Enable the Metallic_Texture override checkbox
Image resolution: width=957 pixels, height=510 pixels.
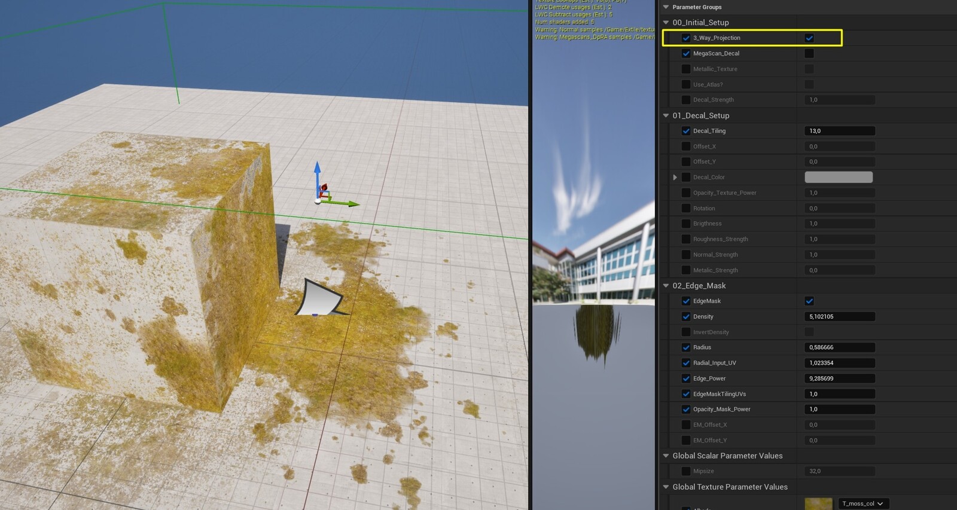coord(686,69)
